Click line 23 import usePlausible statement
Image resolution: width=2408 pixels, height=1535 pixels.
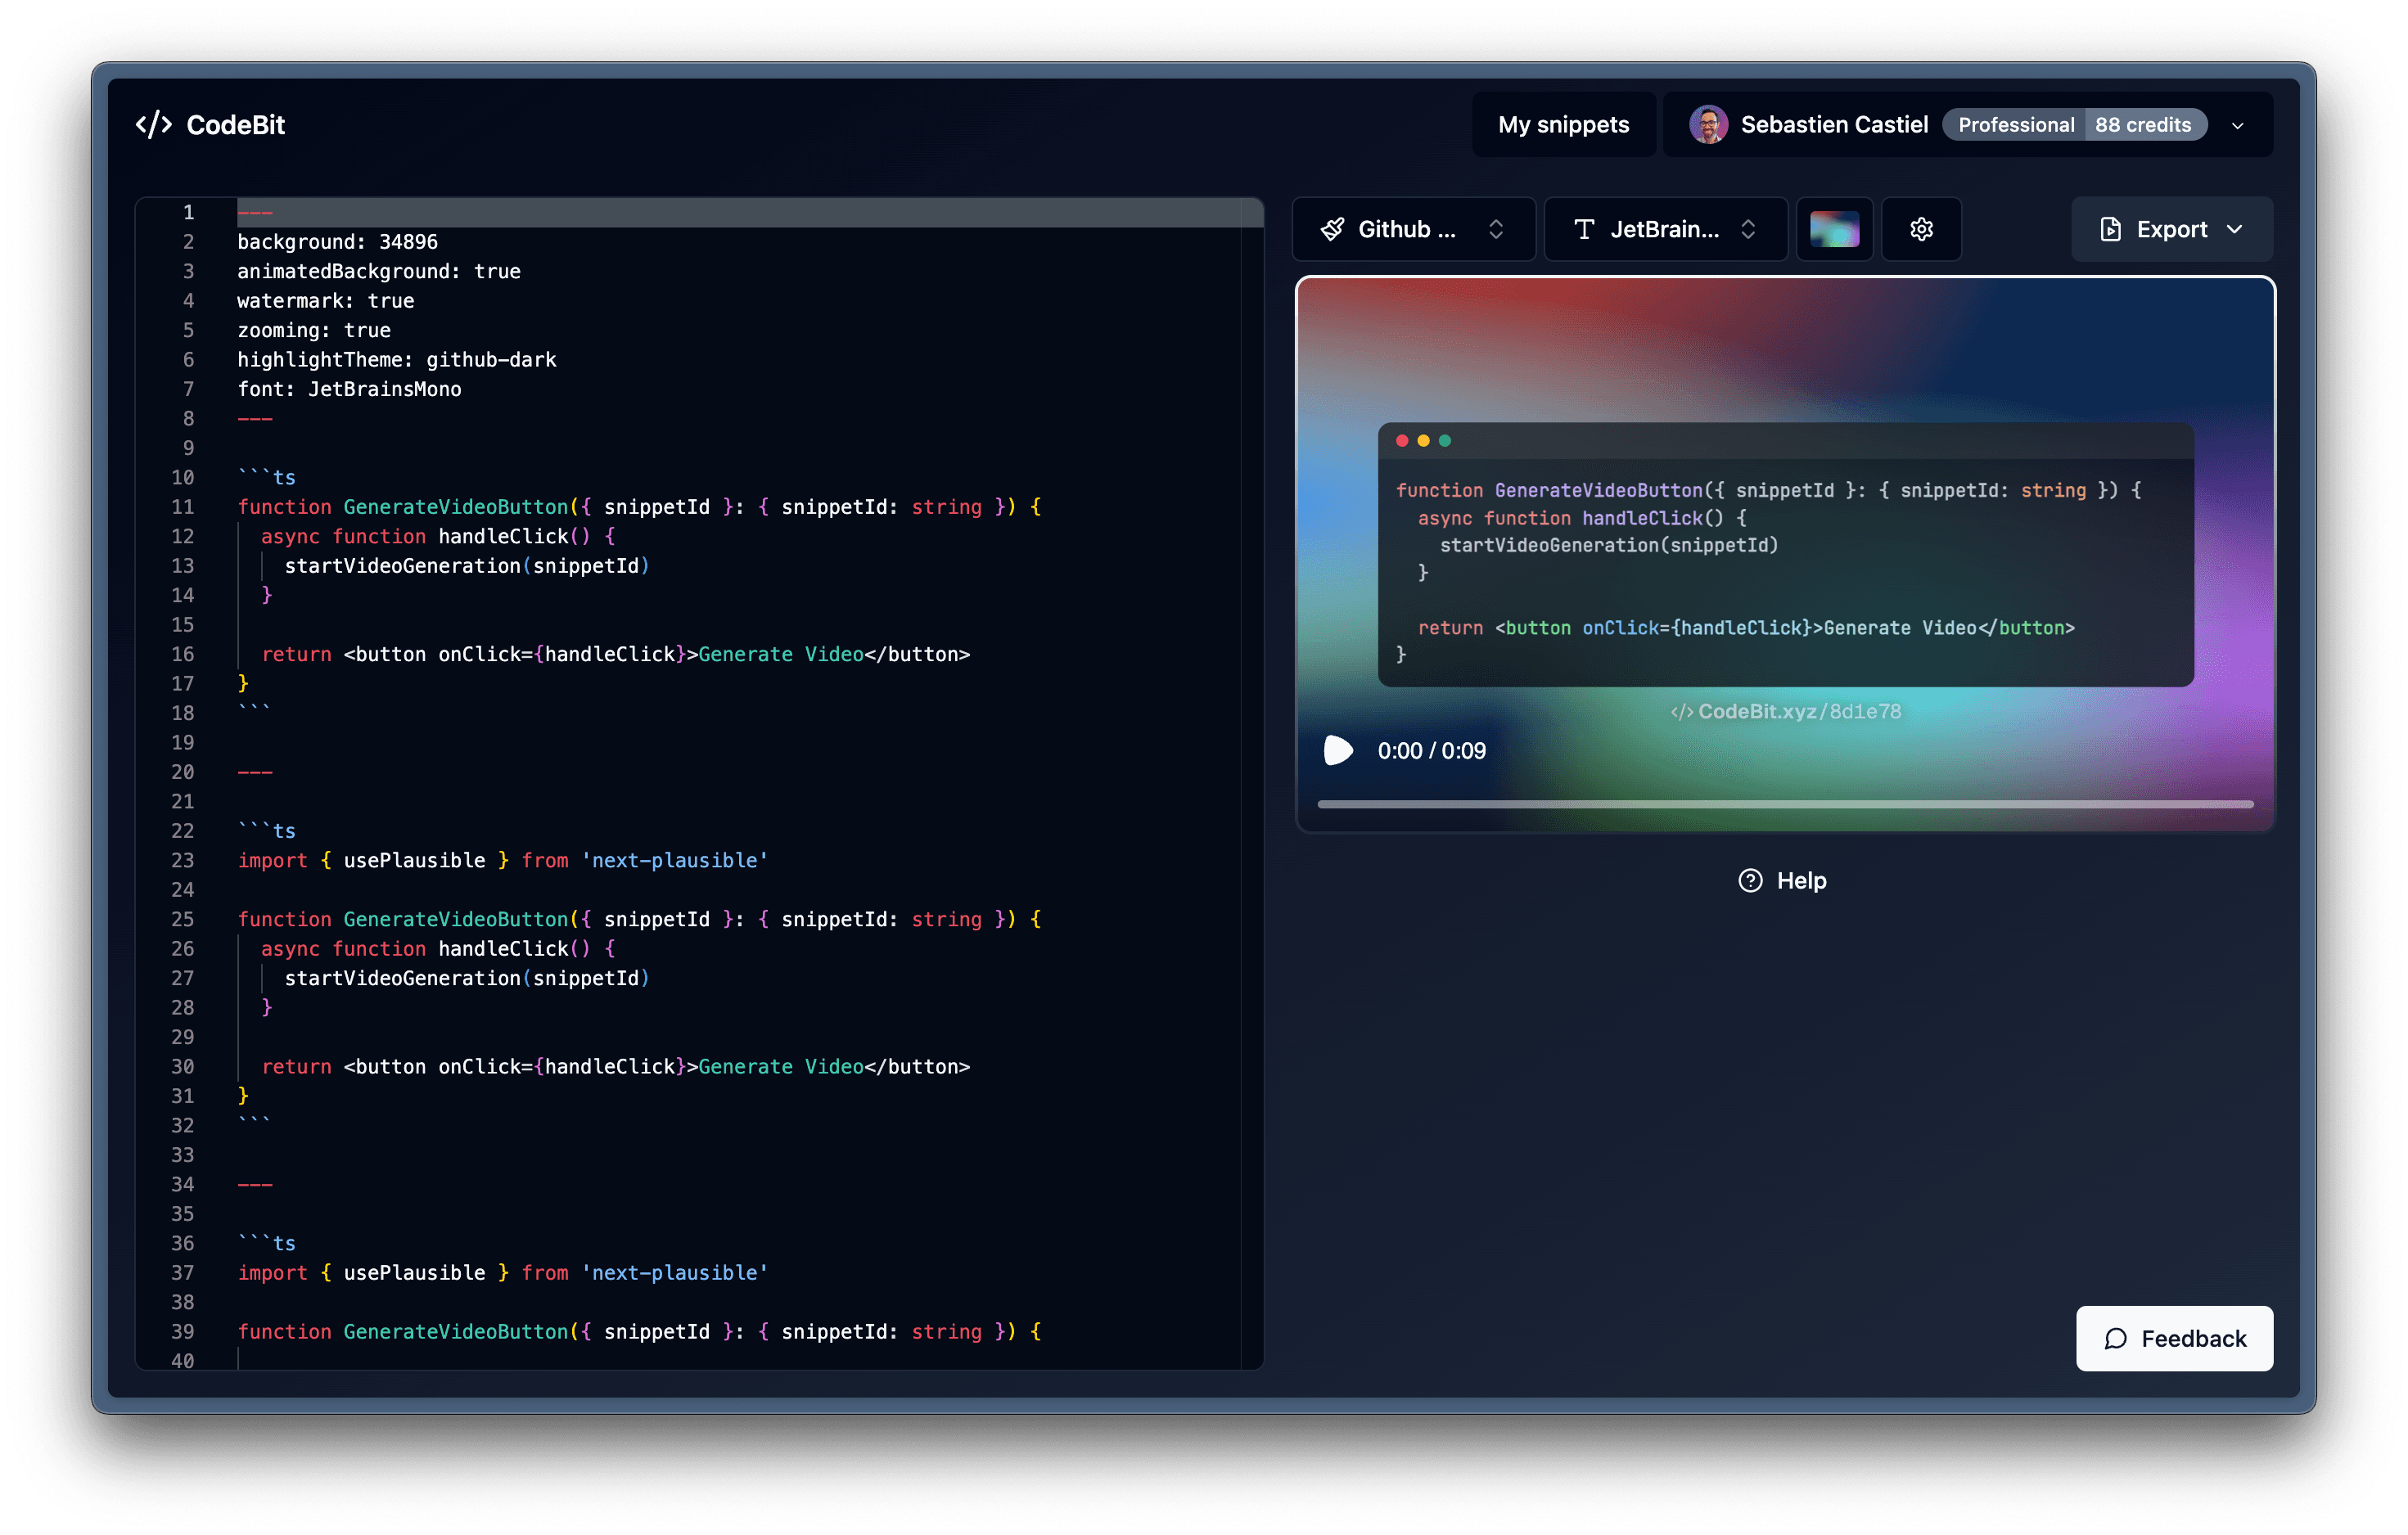coord(502,860)
